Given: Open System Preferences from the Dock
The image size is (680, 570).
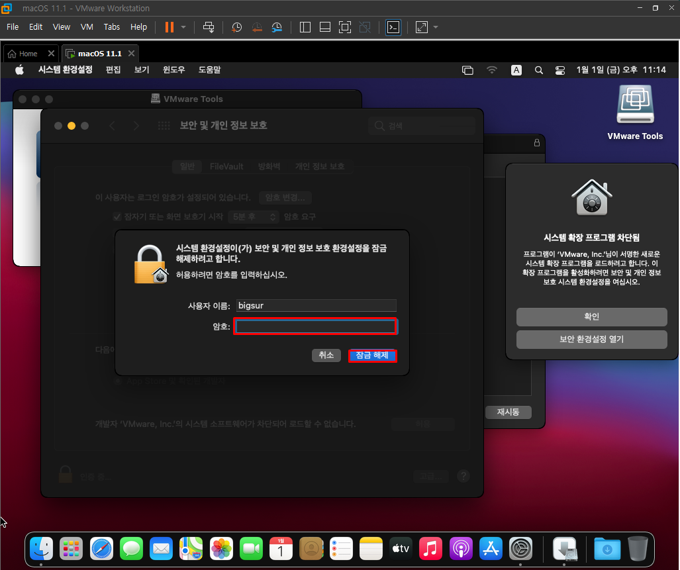Looking at the screenshot, I should (x=520, y=548).
